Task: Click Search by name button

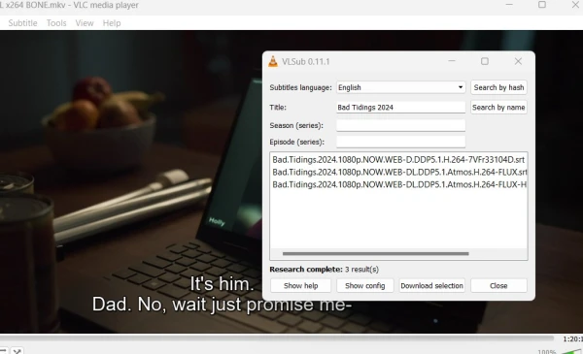Action: (x=498, y=108)
